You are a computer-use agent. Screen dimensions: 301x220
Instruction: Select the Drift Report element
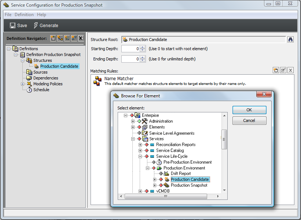(x=181, y=174)
